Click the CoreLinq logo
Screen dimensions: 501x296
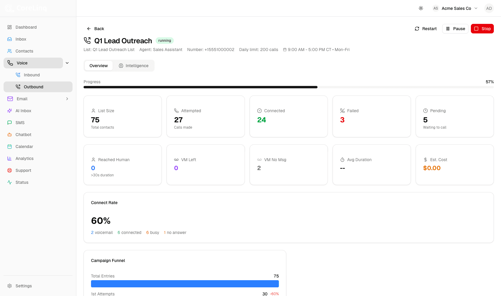click(26, 8)
